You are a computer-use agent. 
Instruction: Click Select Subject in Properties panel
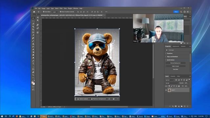[176, 66]
